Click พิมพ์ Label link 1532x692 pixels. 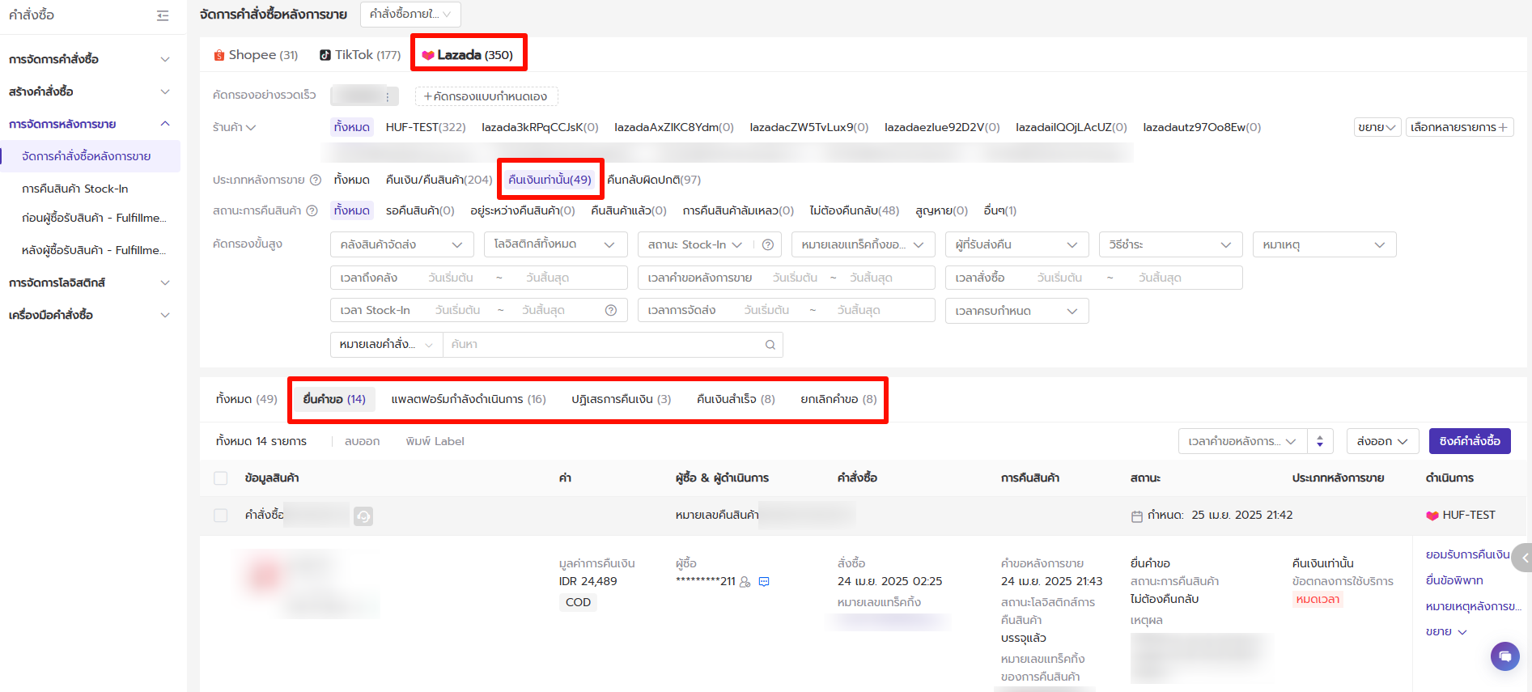pyautogui.click(x=435, y=441)
